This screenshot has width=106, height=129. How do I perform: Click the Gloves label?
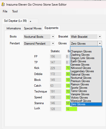pyautogui.click(x=62, y=43)
